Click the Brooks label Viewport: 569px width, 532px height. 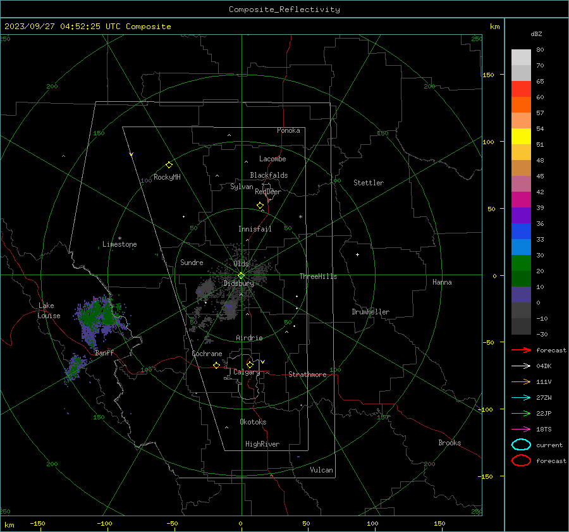(x=450, y=443)
